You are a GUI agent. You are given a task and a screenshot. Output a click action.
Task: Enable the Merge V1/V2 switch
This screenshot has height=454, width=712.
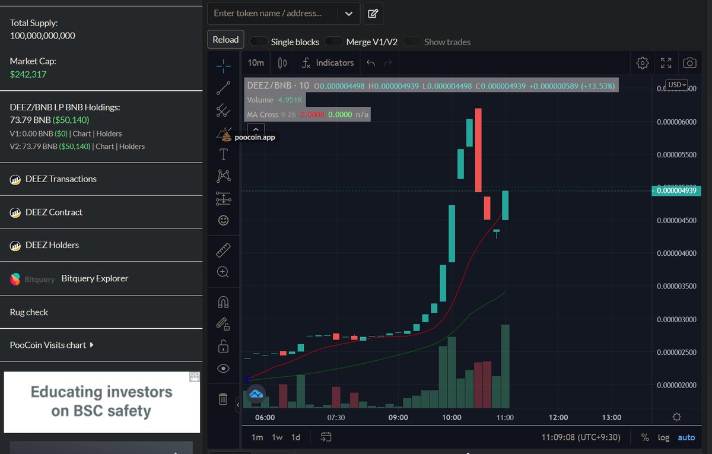coord(334,42)
